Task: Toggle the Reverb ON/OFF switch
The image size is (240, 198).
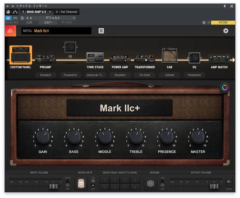Action: [162, 183]
